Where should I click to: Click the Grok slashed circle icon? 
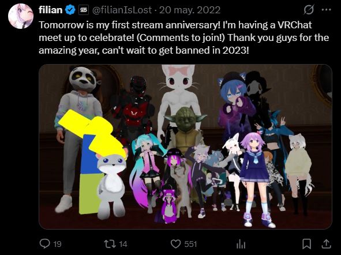(x=309, y=10)
